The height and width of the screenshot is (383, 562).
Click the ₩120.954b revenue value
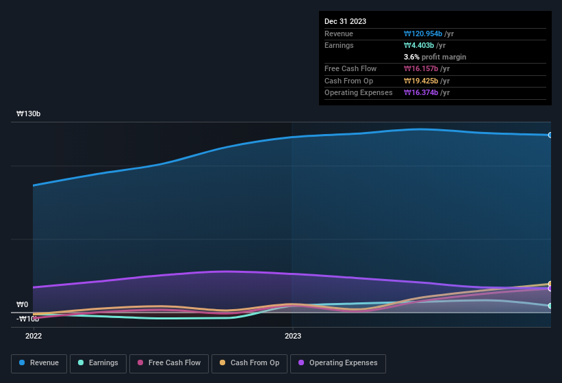pos(423,34)
